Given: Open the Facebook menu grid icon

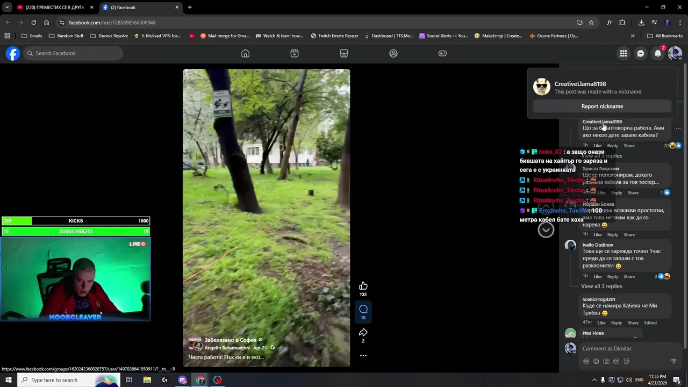Looking at the screenshot, I should pos(623,53).
